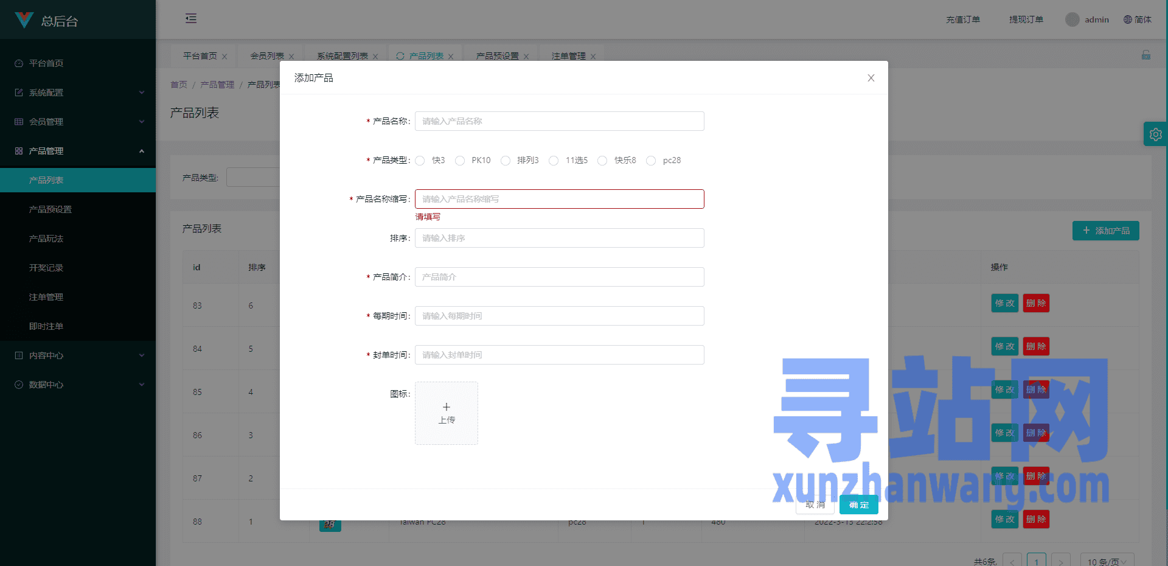This screenshot has height=566, width=1168.
Task: Open the 10条/页 page size dropdown
Action: (x=1107, y=561)
